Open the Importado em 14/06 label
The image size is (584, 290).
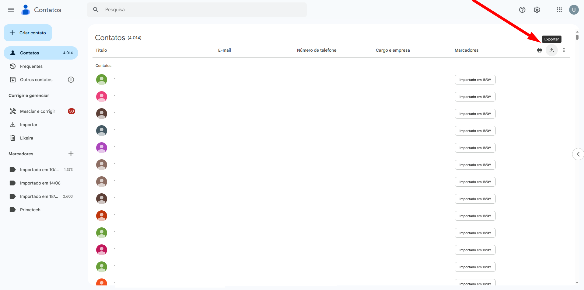40,183
